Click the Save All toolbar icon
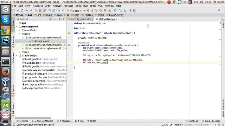Image resolution: width=225 pixels, height=126 pixels. 18,10
